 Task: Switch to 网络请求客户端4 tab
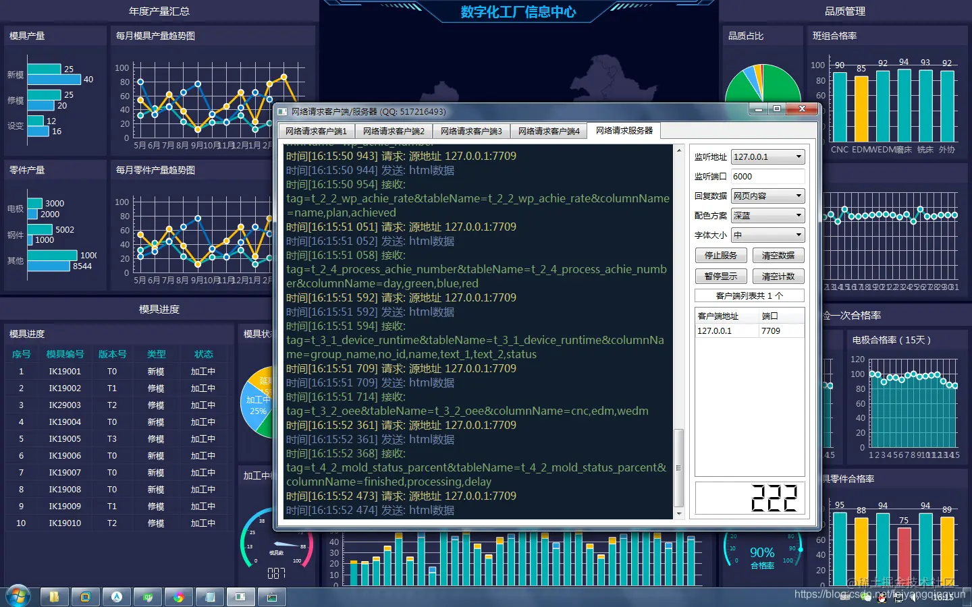[549, 131]
